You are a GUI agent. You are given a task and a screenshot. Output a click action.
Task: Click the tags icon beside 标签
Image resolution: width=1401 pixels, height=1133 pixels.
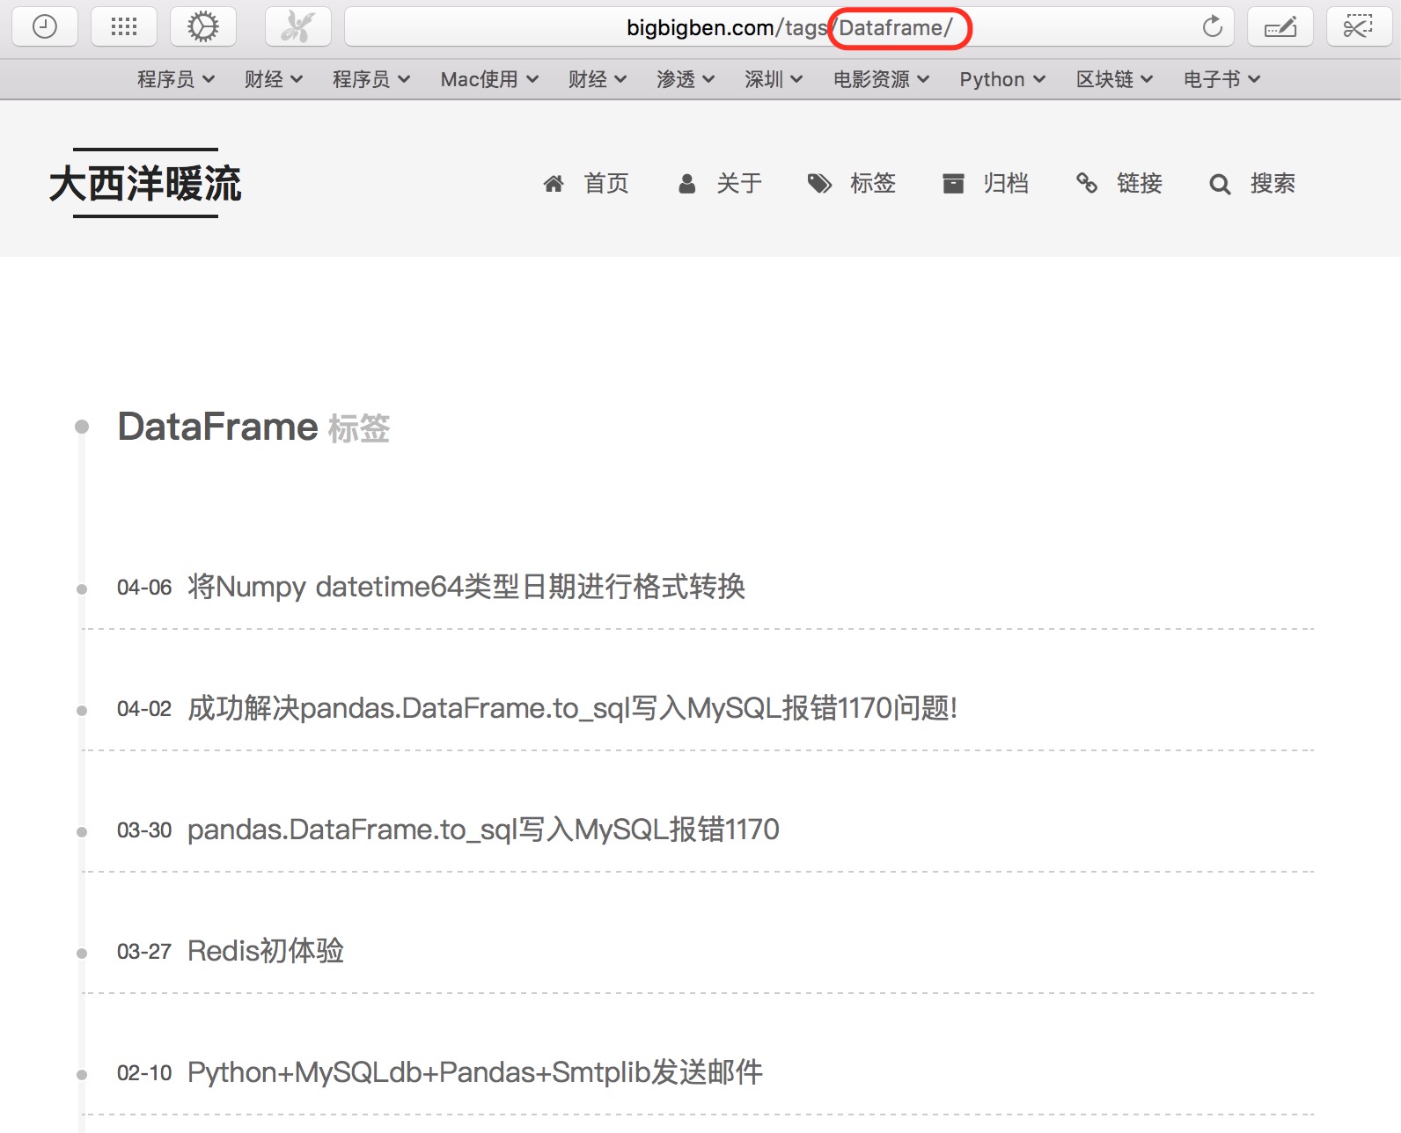click(819, 184)
